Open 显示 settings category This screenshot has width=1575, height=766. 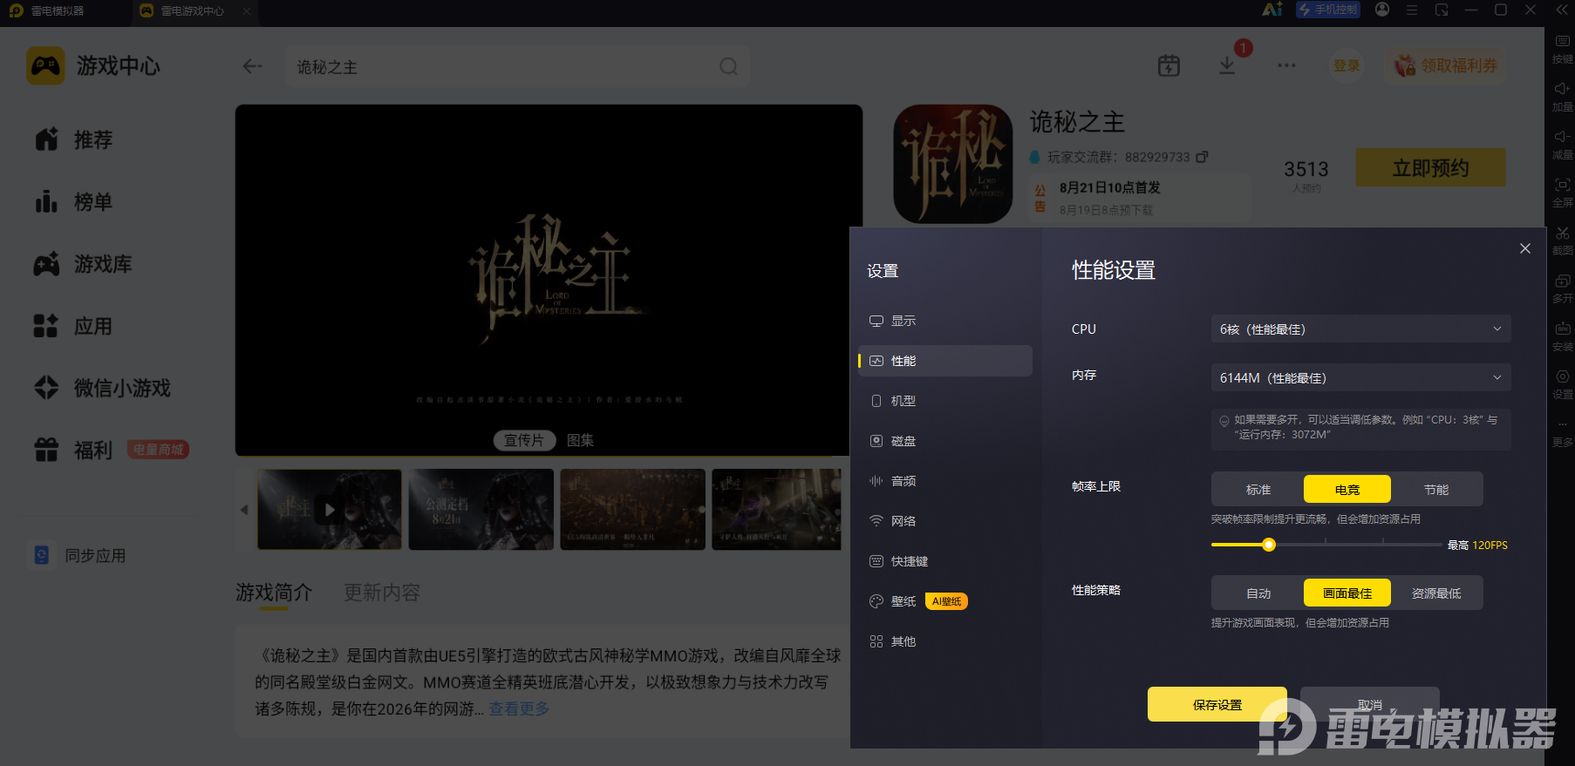tap(945, 321)
